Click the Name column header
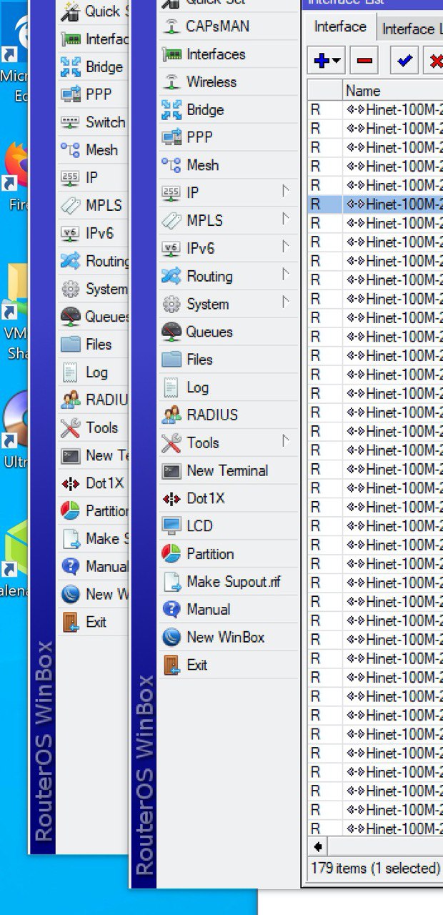Image resolution: width=443 pixels, height=915 pixels. point(393,90)
